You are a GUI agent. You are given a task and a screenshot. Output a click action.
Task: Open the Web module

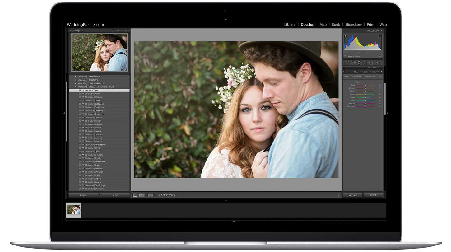[383, 25]
